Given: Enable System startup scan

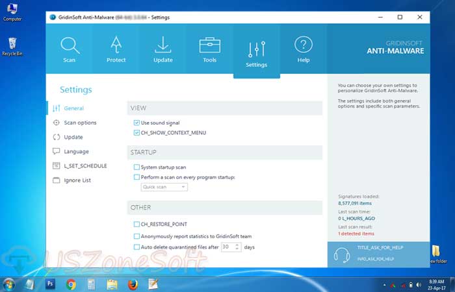Looking at the screenshot, I should coord(136,167).
